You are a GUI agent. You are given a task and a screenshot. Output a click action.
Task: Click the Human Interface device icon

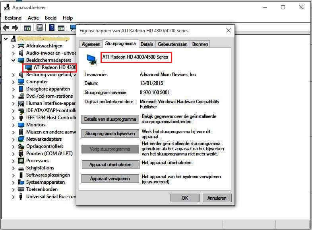pyautogui.click(x=21, y=103)
